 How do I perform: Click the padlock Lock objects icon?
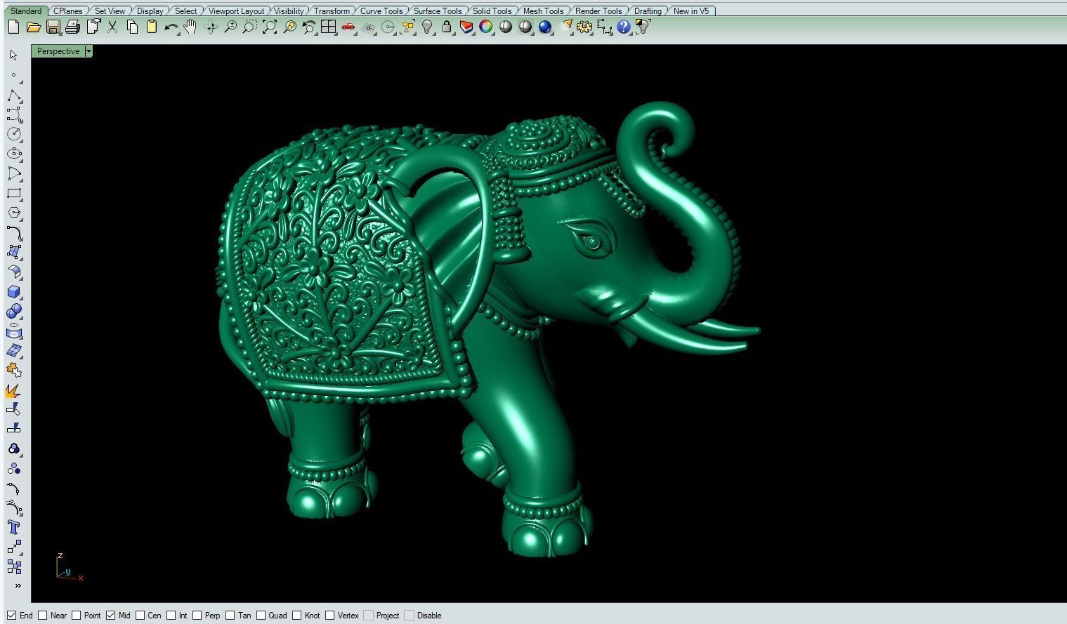pos(446,27)
